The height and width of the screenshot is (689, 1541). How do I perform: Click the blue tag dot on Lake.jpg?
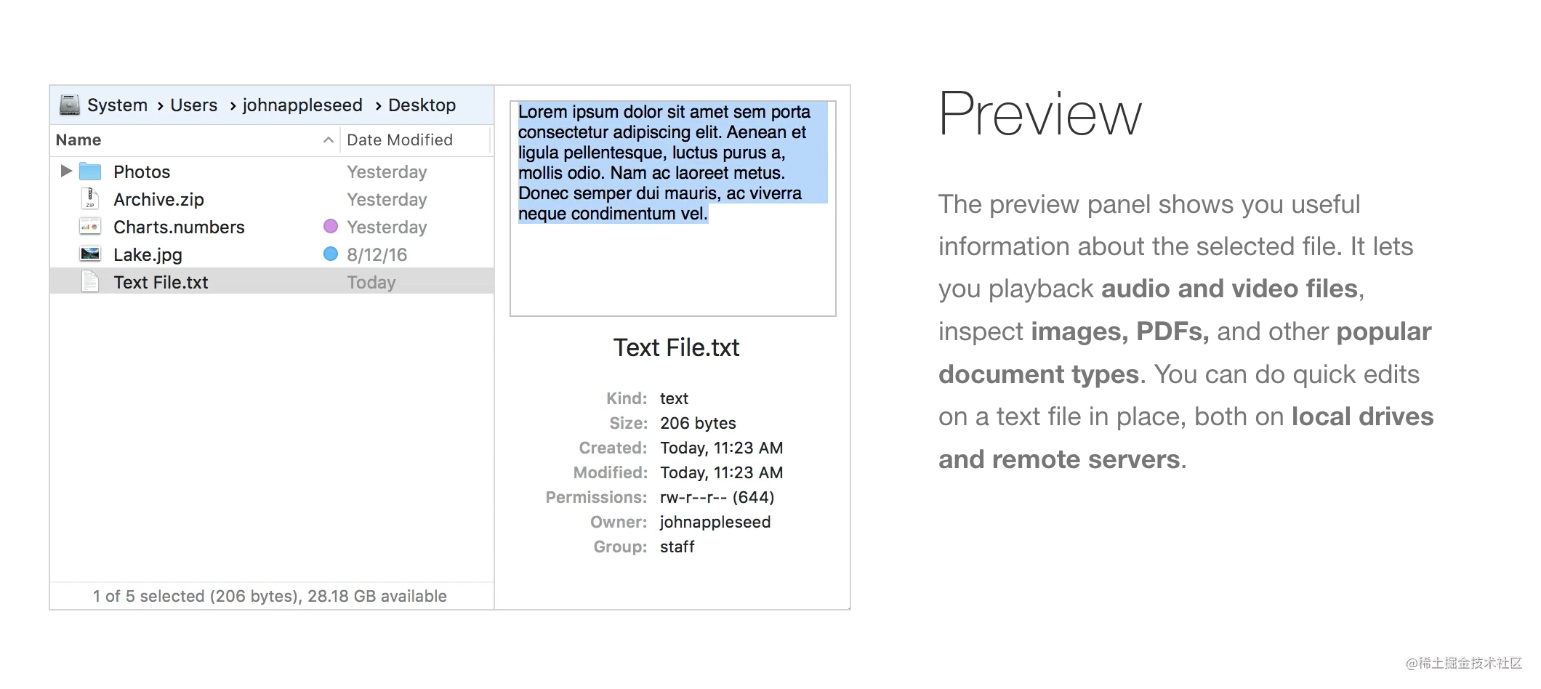coord(330,254)
